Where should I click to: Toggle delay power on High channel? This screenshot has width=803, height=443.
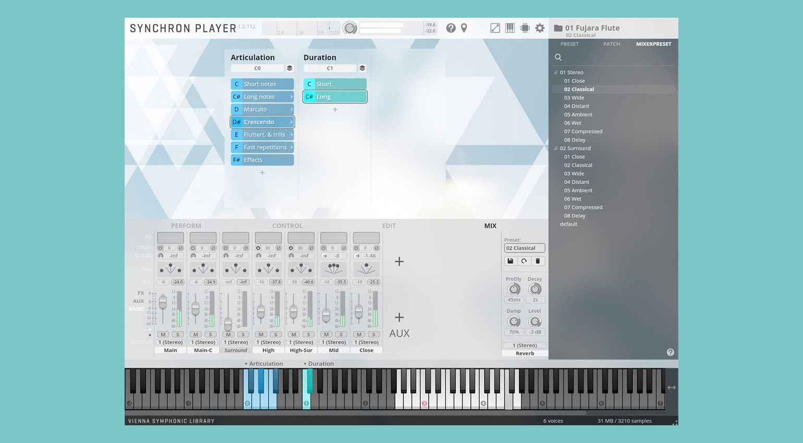click(258, 248)
